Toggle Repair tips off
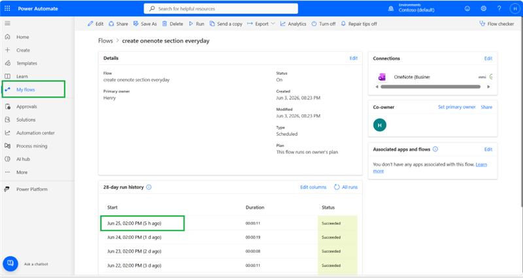This screenshot has height=278, width=523. (359, 23)
